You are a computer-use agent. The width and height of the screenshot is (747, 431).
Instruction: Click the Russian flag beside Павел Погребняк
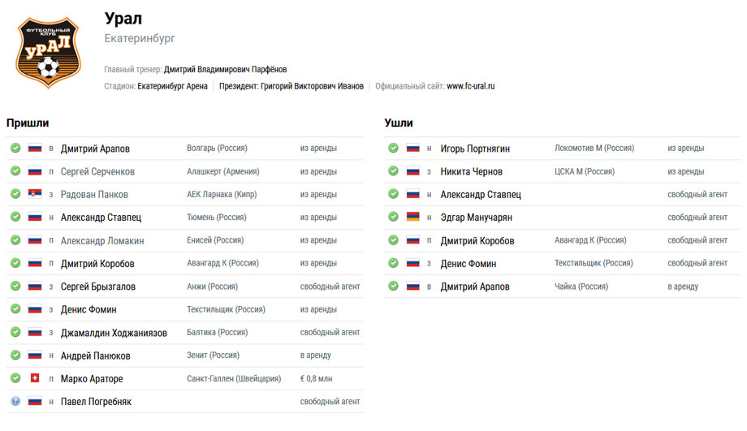pos(35,401)
